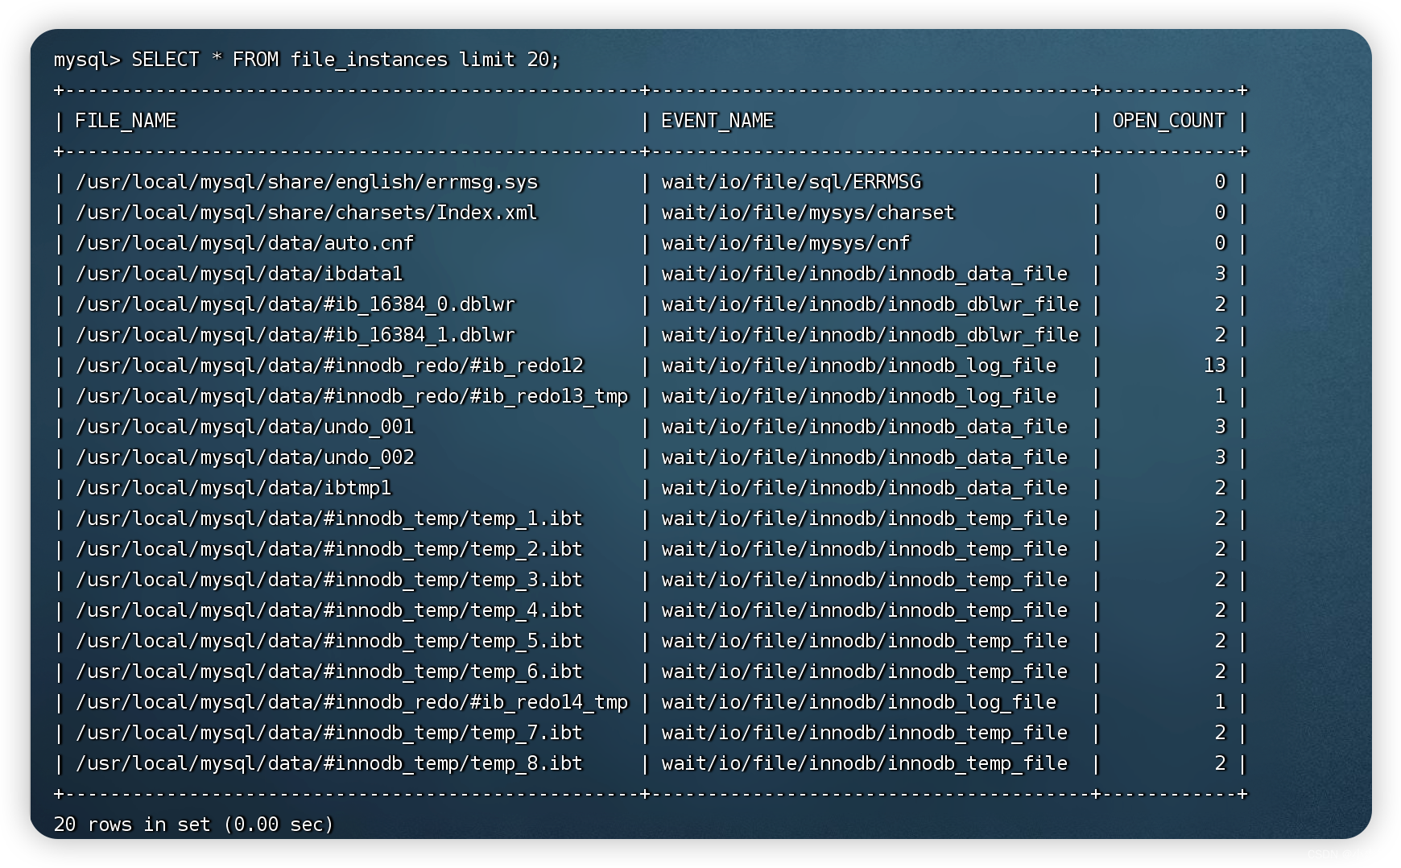
Task: Click the temp_7.ibt file path
Action: [x=329, y=733]
